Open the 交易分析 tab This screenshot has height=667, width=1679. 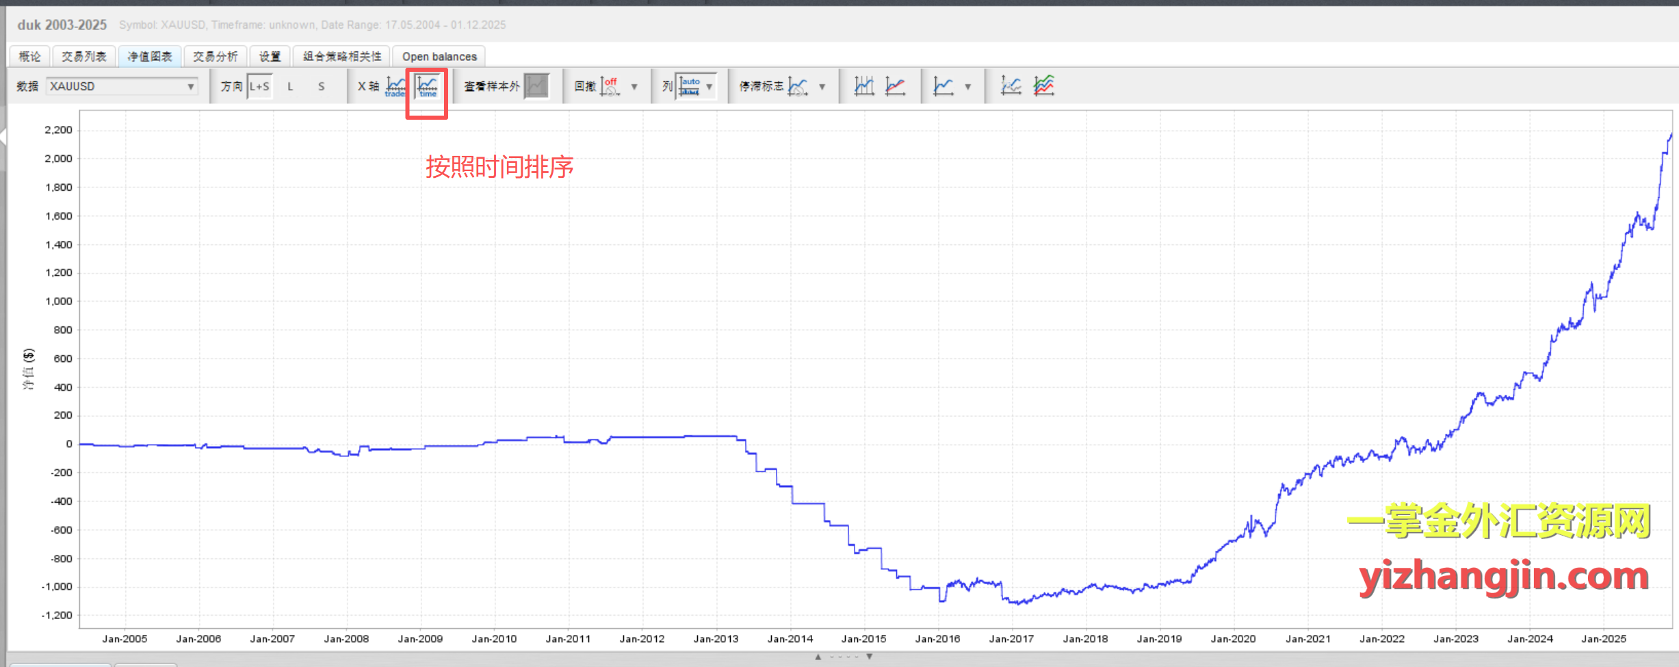pyautogui.click(x=215, y=57)
